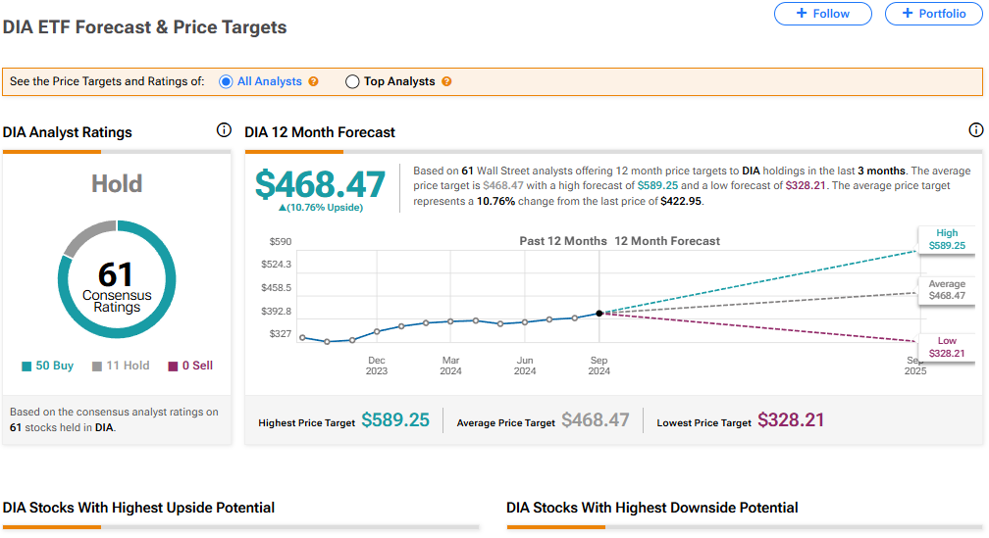989x538 pixels.
Task: Click the Lowest Price Target $328.21 value
Action: click(x=791, y=420)
